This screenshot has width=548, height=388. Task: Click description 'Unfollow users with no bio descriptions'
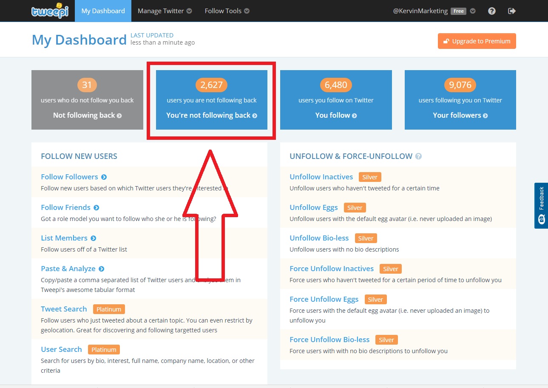pos(344,249)
